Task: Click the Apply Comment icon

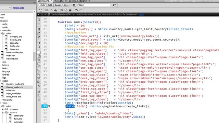Action: [x=39, y=70]
